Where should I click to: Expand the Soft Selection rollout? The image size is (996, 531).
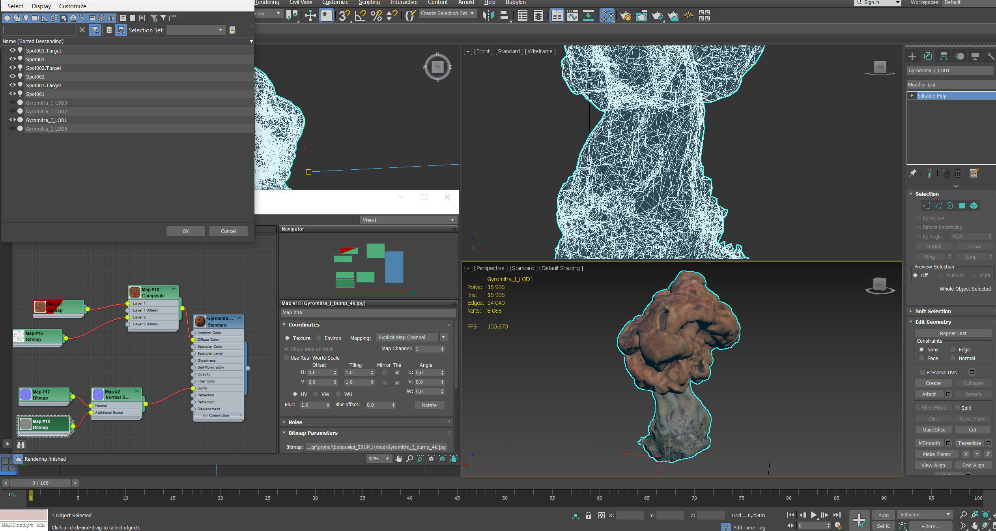(x=932, y=311)
